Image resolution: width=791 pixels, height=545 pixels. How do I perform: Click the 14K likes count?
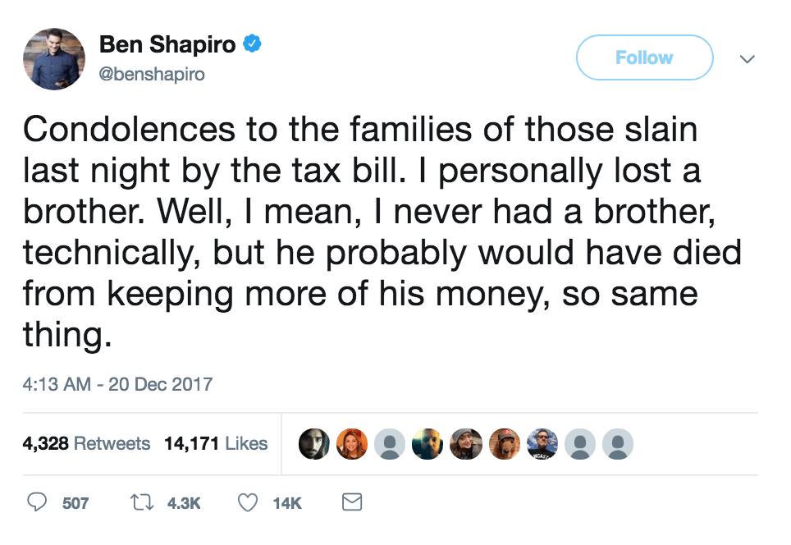click(x=287, y=503)
